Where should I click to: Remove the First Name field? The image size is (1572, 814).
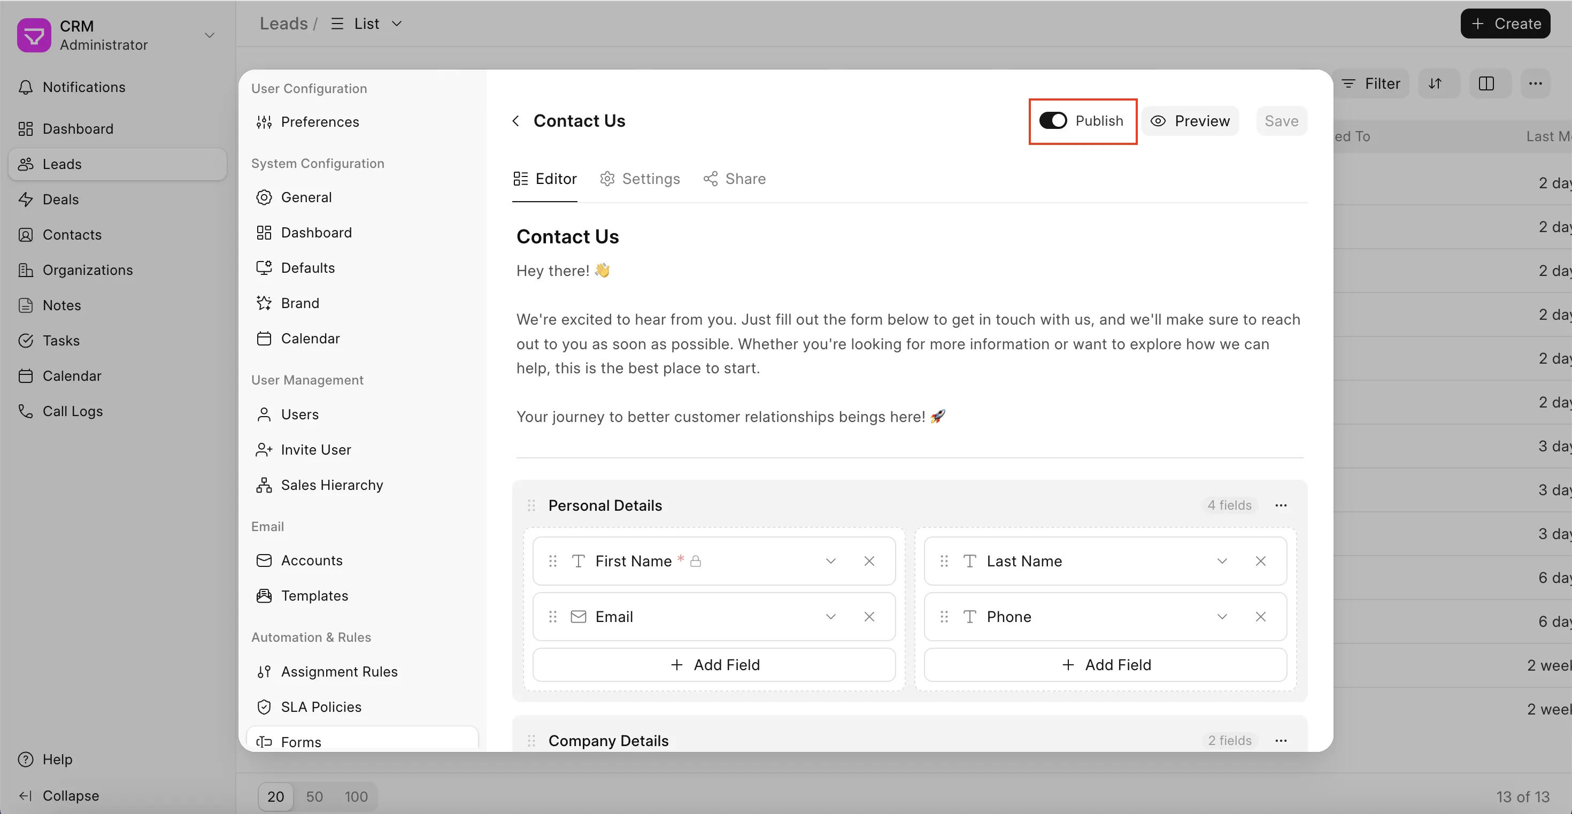(x=869, y=561)
